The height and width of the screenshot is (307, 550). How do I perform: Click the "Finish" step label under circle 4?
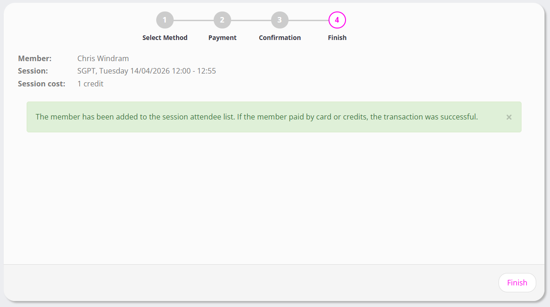(x=337, y=38)
